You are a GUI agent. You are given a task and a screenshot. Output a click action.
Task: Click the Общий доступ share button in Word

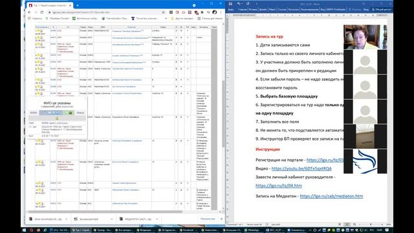(381, 10)
